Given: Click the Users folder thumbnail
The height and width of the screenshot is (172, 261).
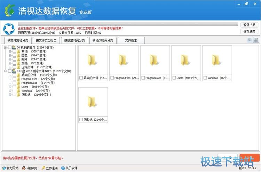Looking at the screenshot, I should [x=186, y=60].
